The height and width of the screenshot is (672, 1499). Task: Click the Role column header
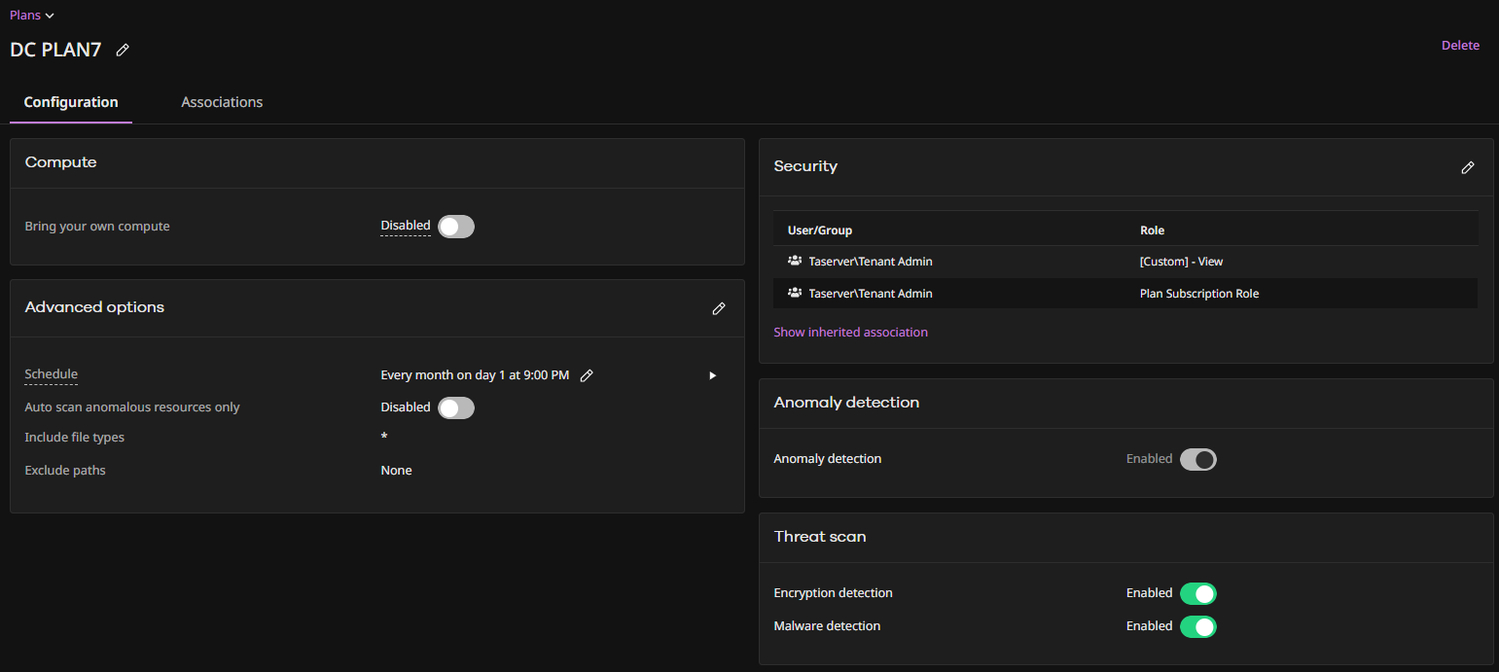pyautogui.click(x=1152, y=230)
